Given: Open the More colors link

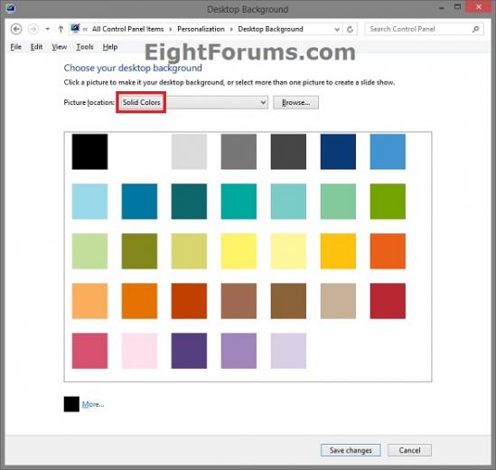Looking at the screenshot, I should point(93,404).
